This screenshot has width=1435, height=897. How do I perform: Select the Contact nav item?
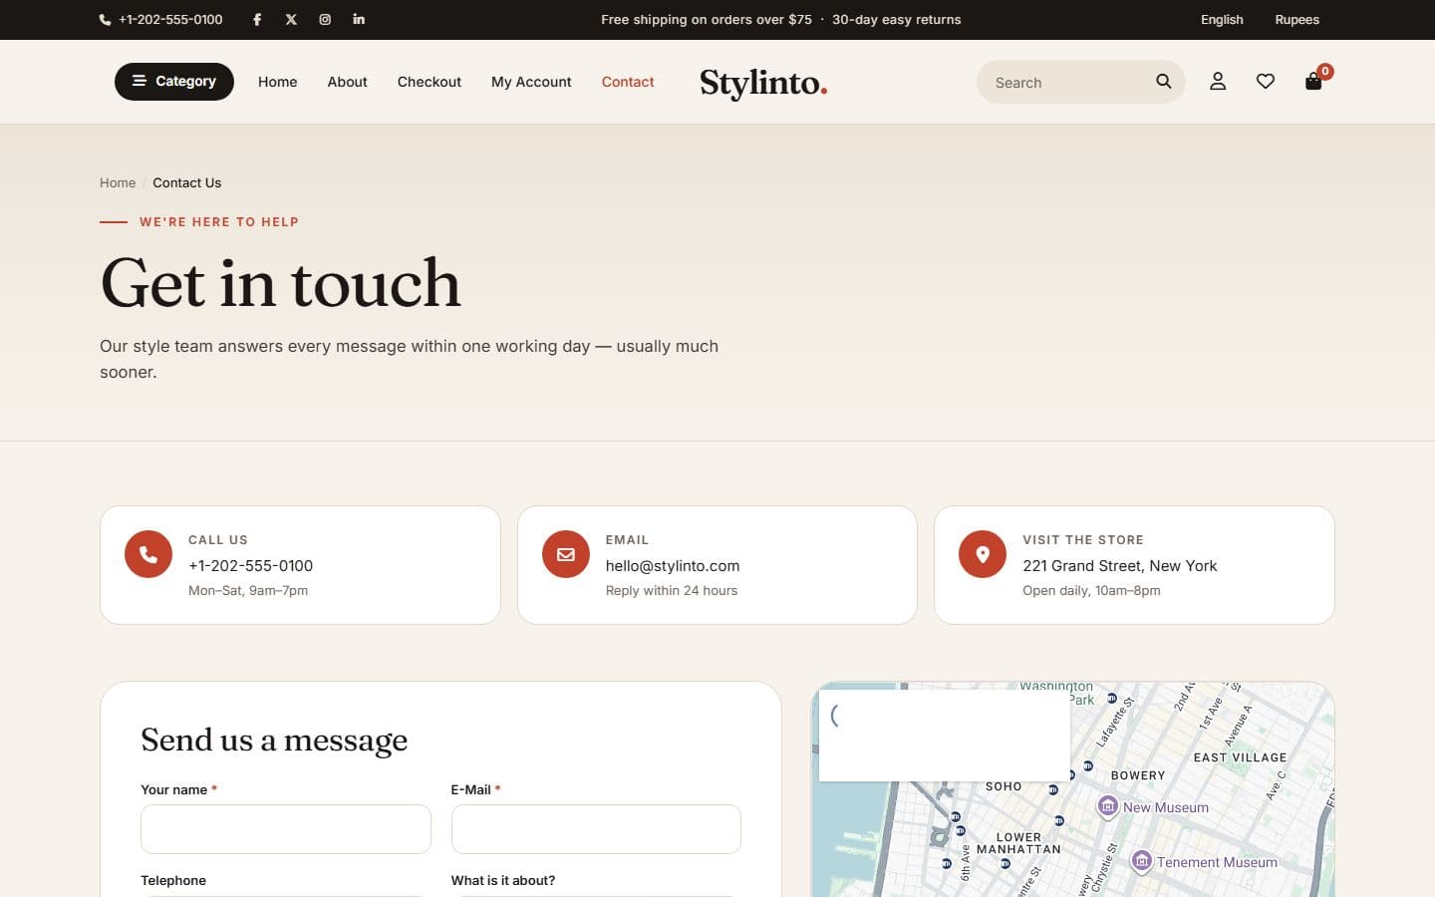pos(628,82)
